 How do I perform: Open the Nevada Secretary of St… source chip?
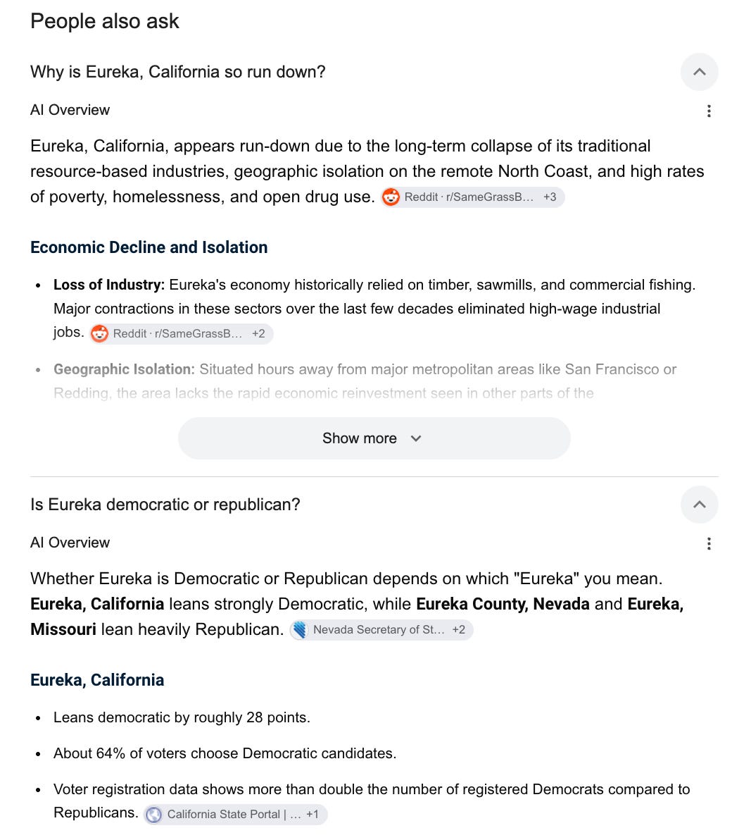coord(381,630)
